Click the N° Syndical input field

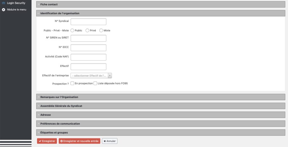(88, 22)
